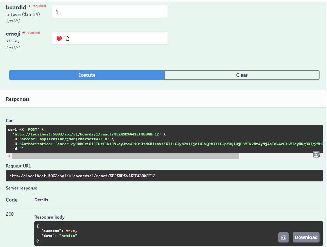Click the Code column header
This screenshot has width=327, height=247.
click(x=12, y=200)
